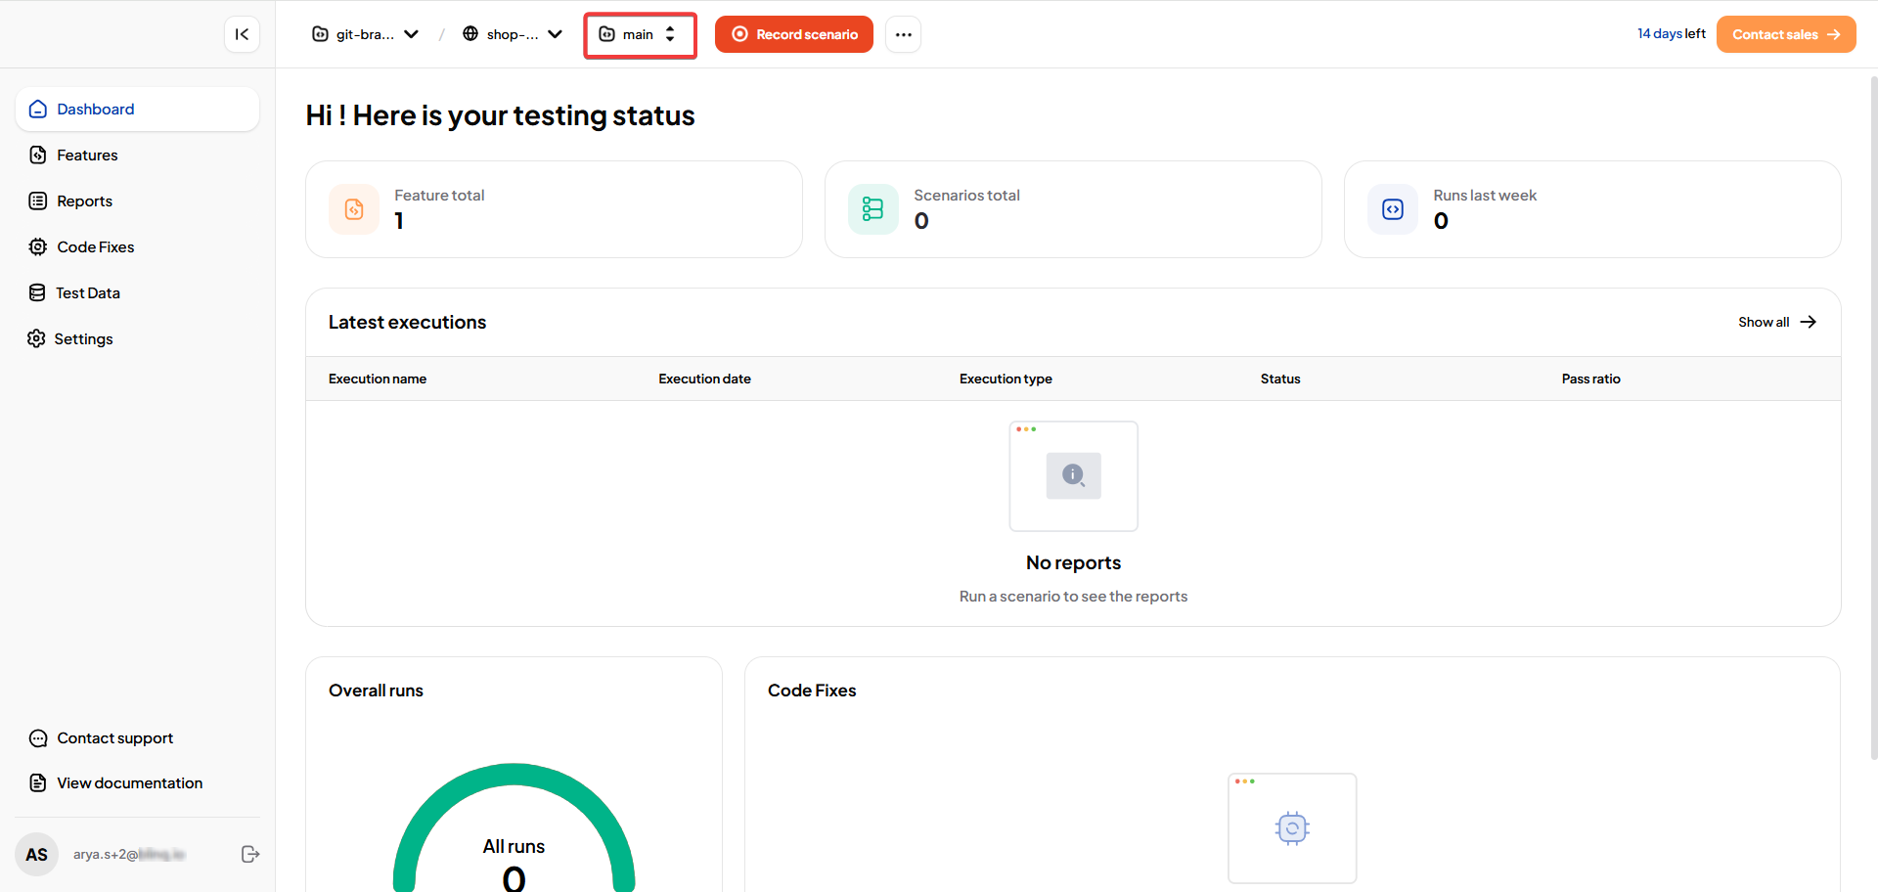Click the Feature total document icon
This screenshot has width=1878, height=892.
[x=354, y=209]
